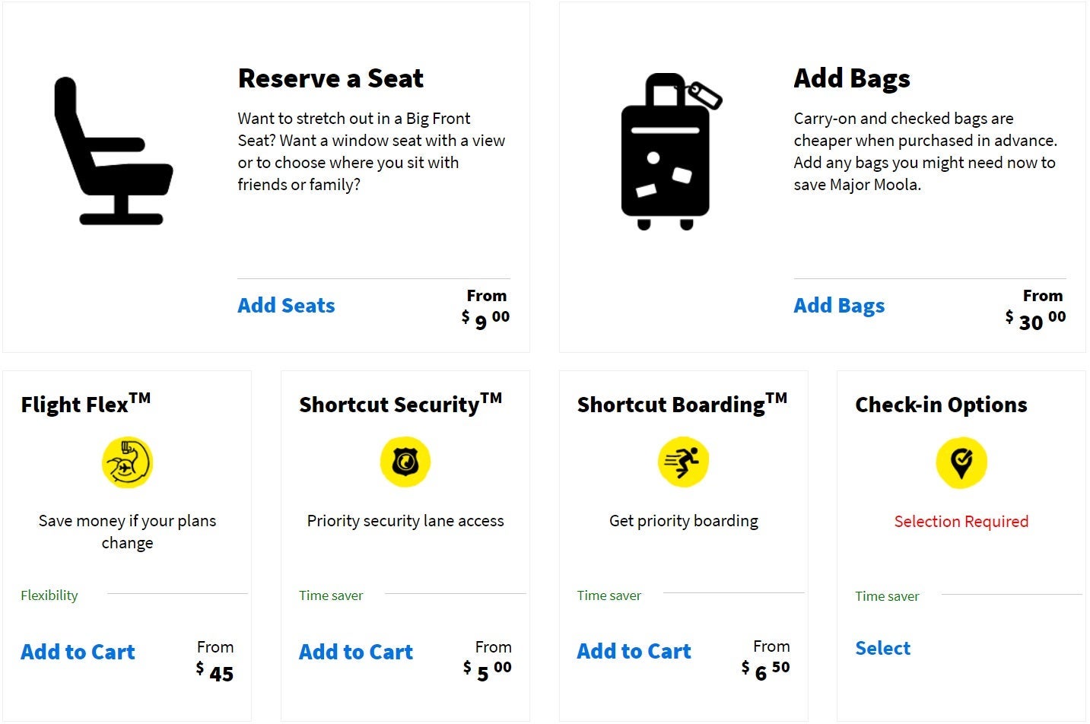Click the Flight Flex yellow muscle icon
Screen dimensions: 1090x724
click(x=127, y=462)
